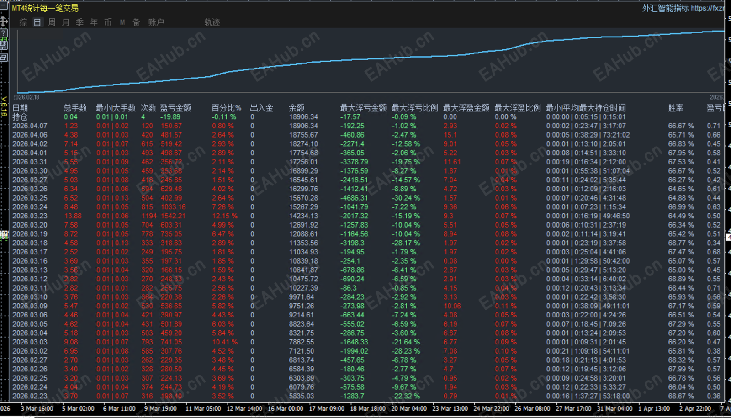Click the MT4统计每一笔交易 panel title
The image size is (731, 418).
[45, 8]
